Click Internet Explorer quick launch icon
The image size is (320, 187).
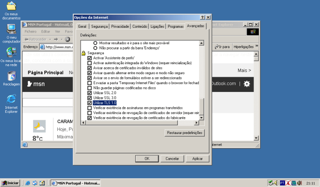27,183
